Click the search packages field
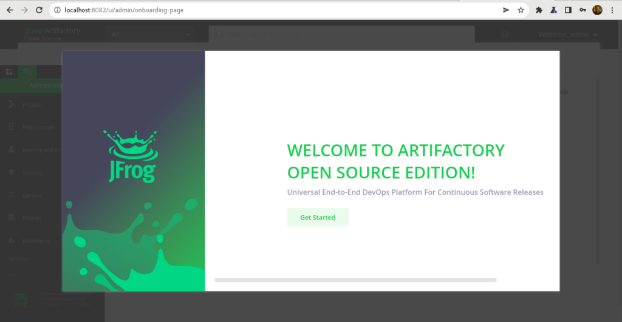622x322 pixels. pyautogui.click(x=341, y=35)
